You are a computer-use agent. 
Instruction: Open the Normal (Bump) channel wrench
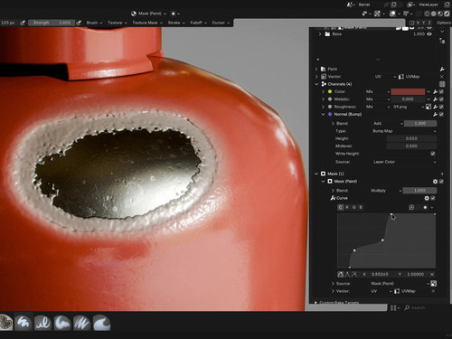click(436, 114)
